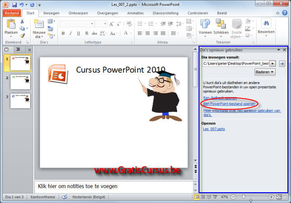Center the text alignment

[148, 33]
